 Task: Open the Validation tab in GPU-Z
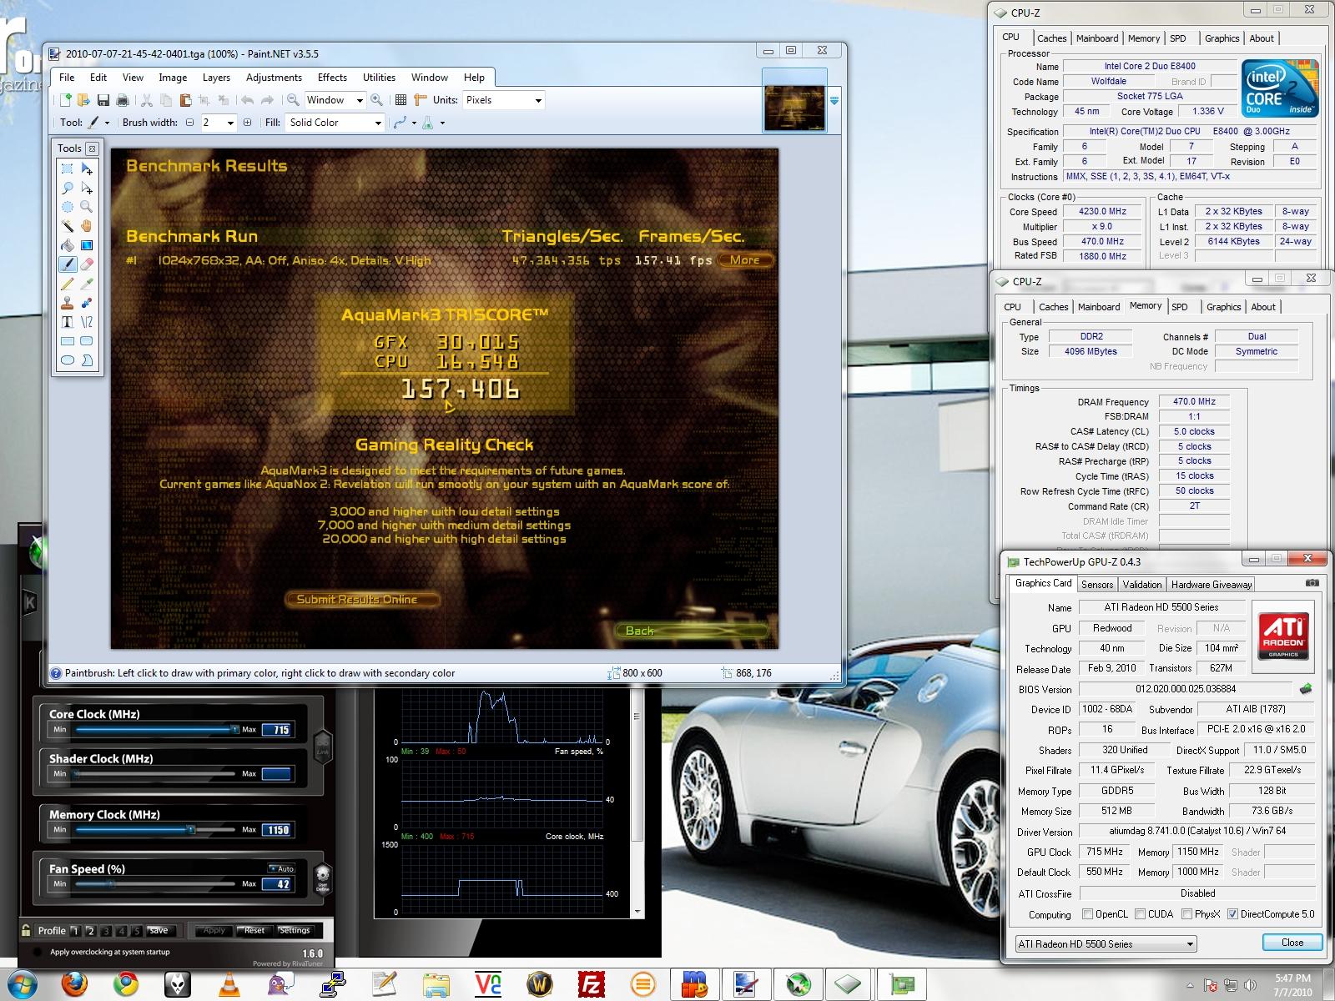[1141, 585]
